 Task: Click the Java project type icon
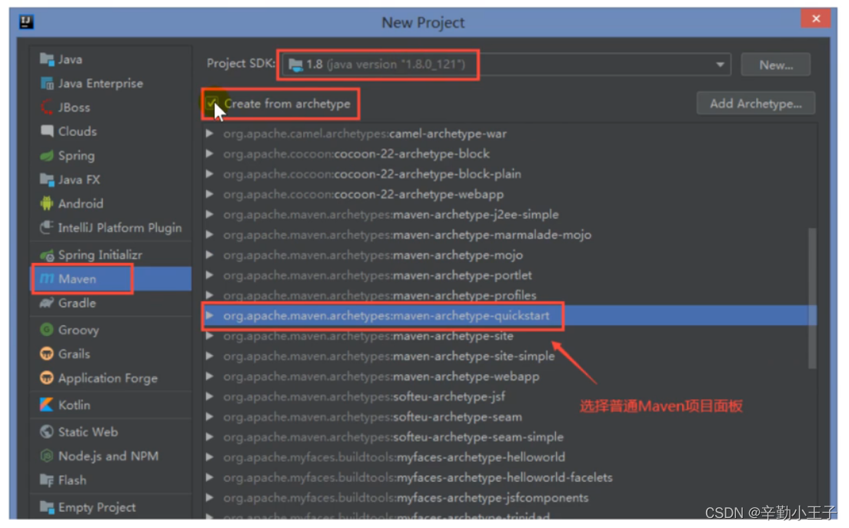[47, 59]
